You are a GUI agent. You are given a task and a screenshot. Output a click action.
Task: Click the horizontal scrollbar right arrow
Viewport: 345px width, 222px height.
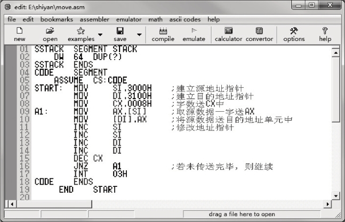click(327, 204)
